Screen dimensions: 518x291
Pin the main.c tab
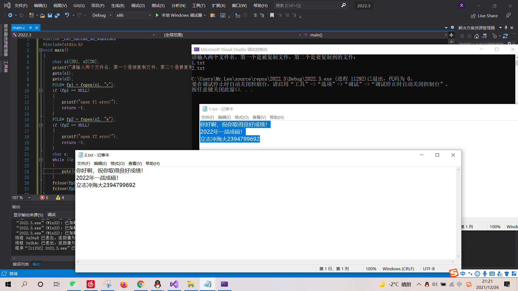[30, 27]
